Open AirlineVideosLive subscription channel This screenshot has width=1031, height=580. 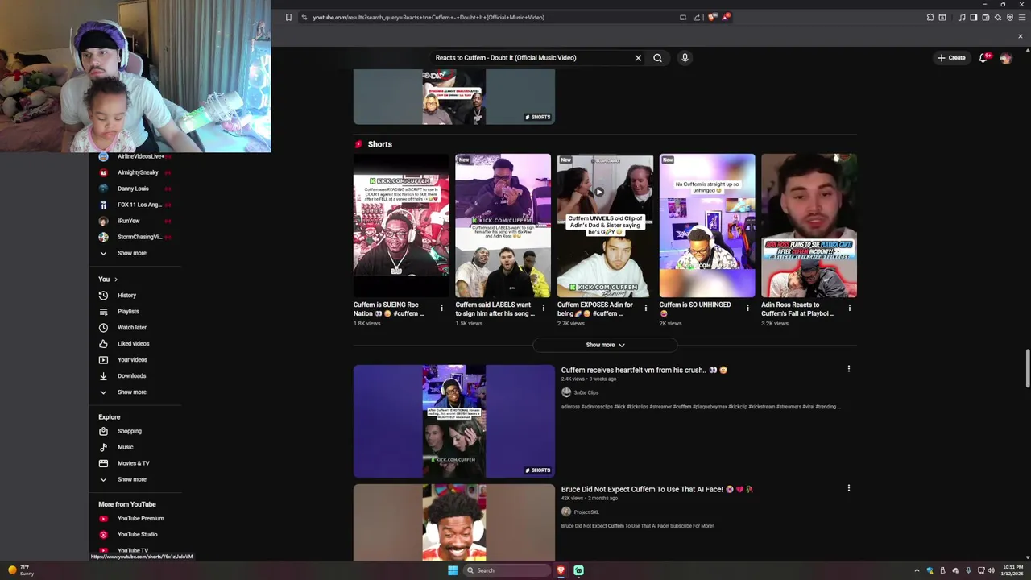(140, 156)
